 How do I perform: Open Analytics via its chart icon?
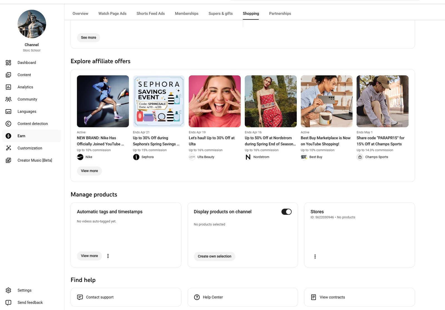pyautogui.click(x=8, y=87)
